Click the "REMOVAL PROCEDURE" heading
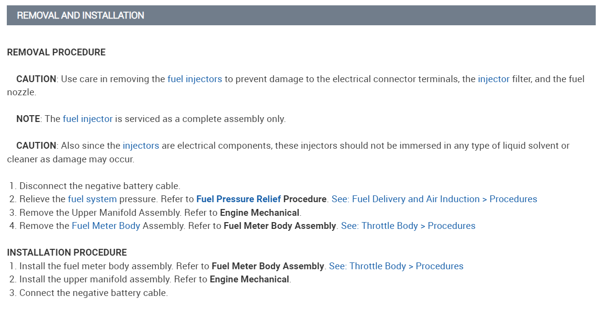The width and height of the screenshot is (604, 312). click(56, 52)
